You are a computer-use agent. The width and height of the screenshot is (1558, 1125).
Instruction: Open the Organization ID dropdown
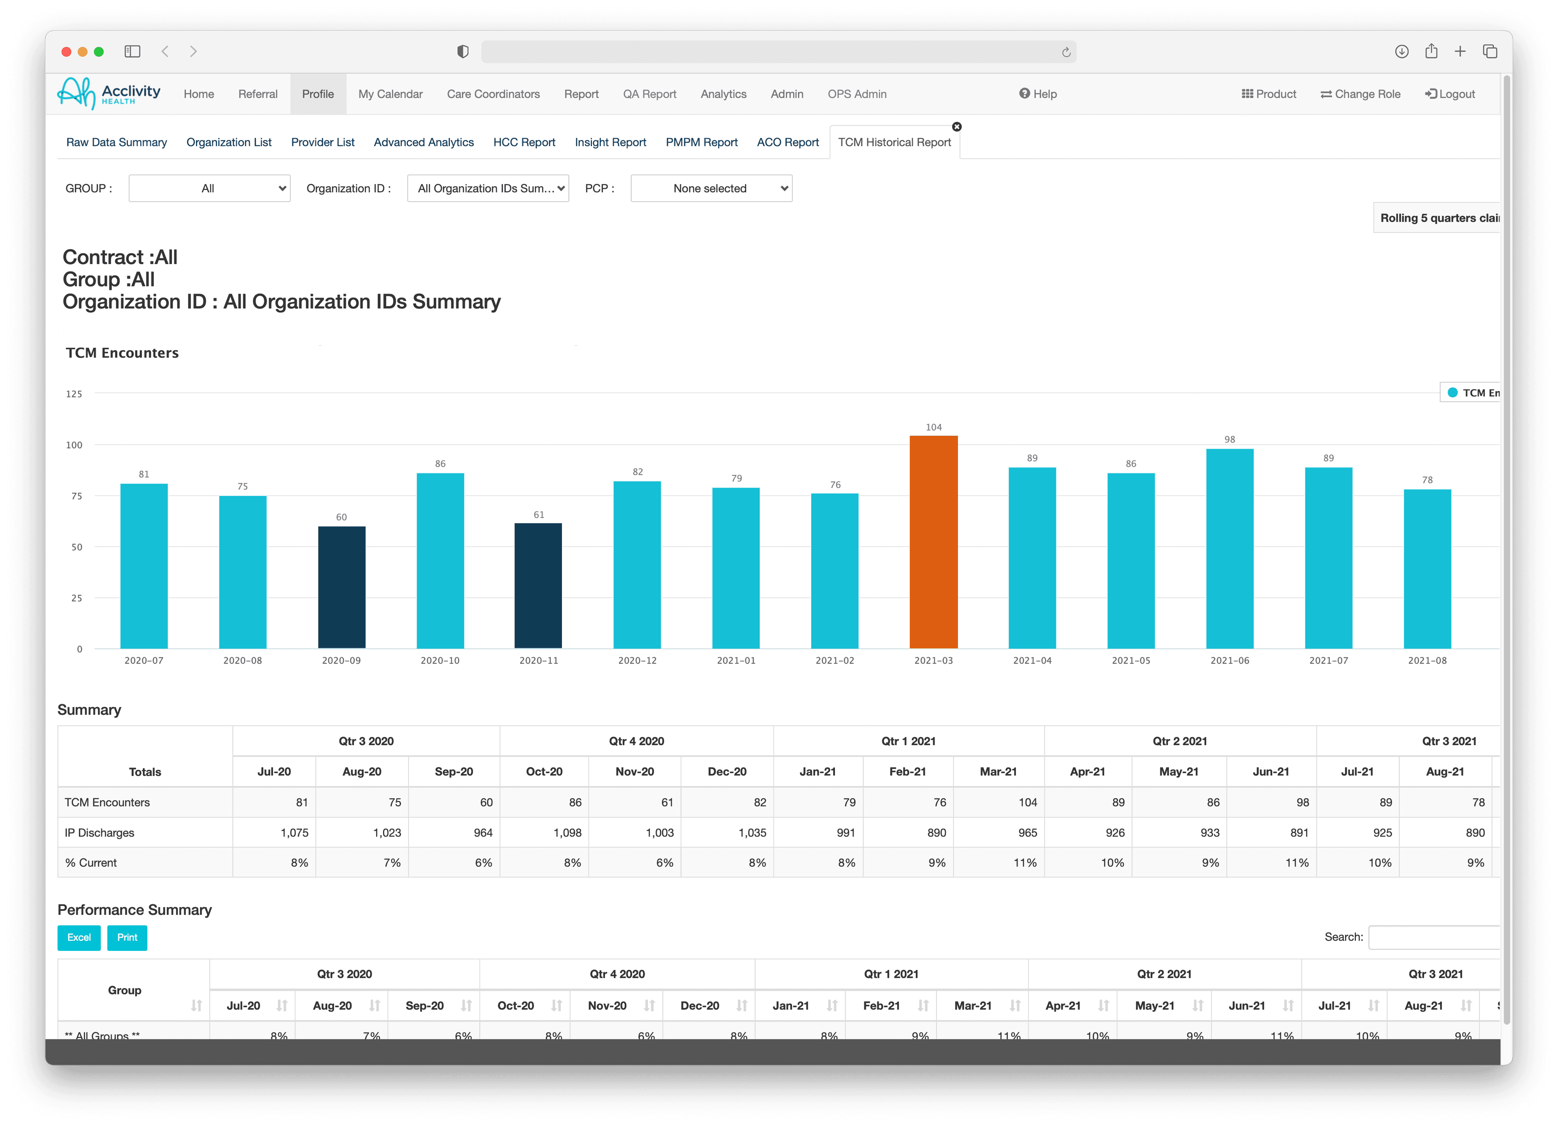pyautogui.click(x=488, y=187)
